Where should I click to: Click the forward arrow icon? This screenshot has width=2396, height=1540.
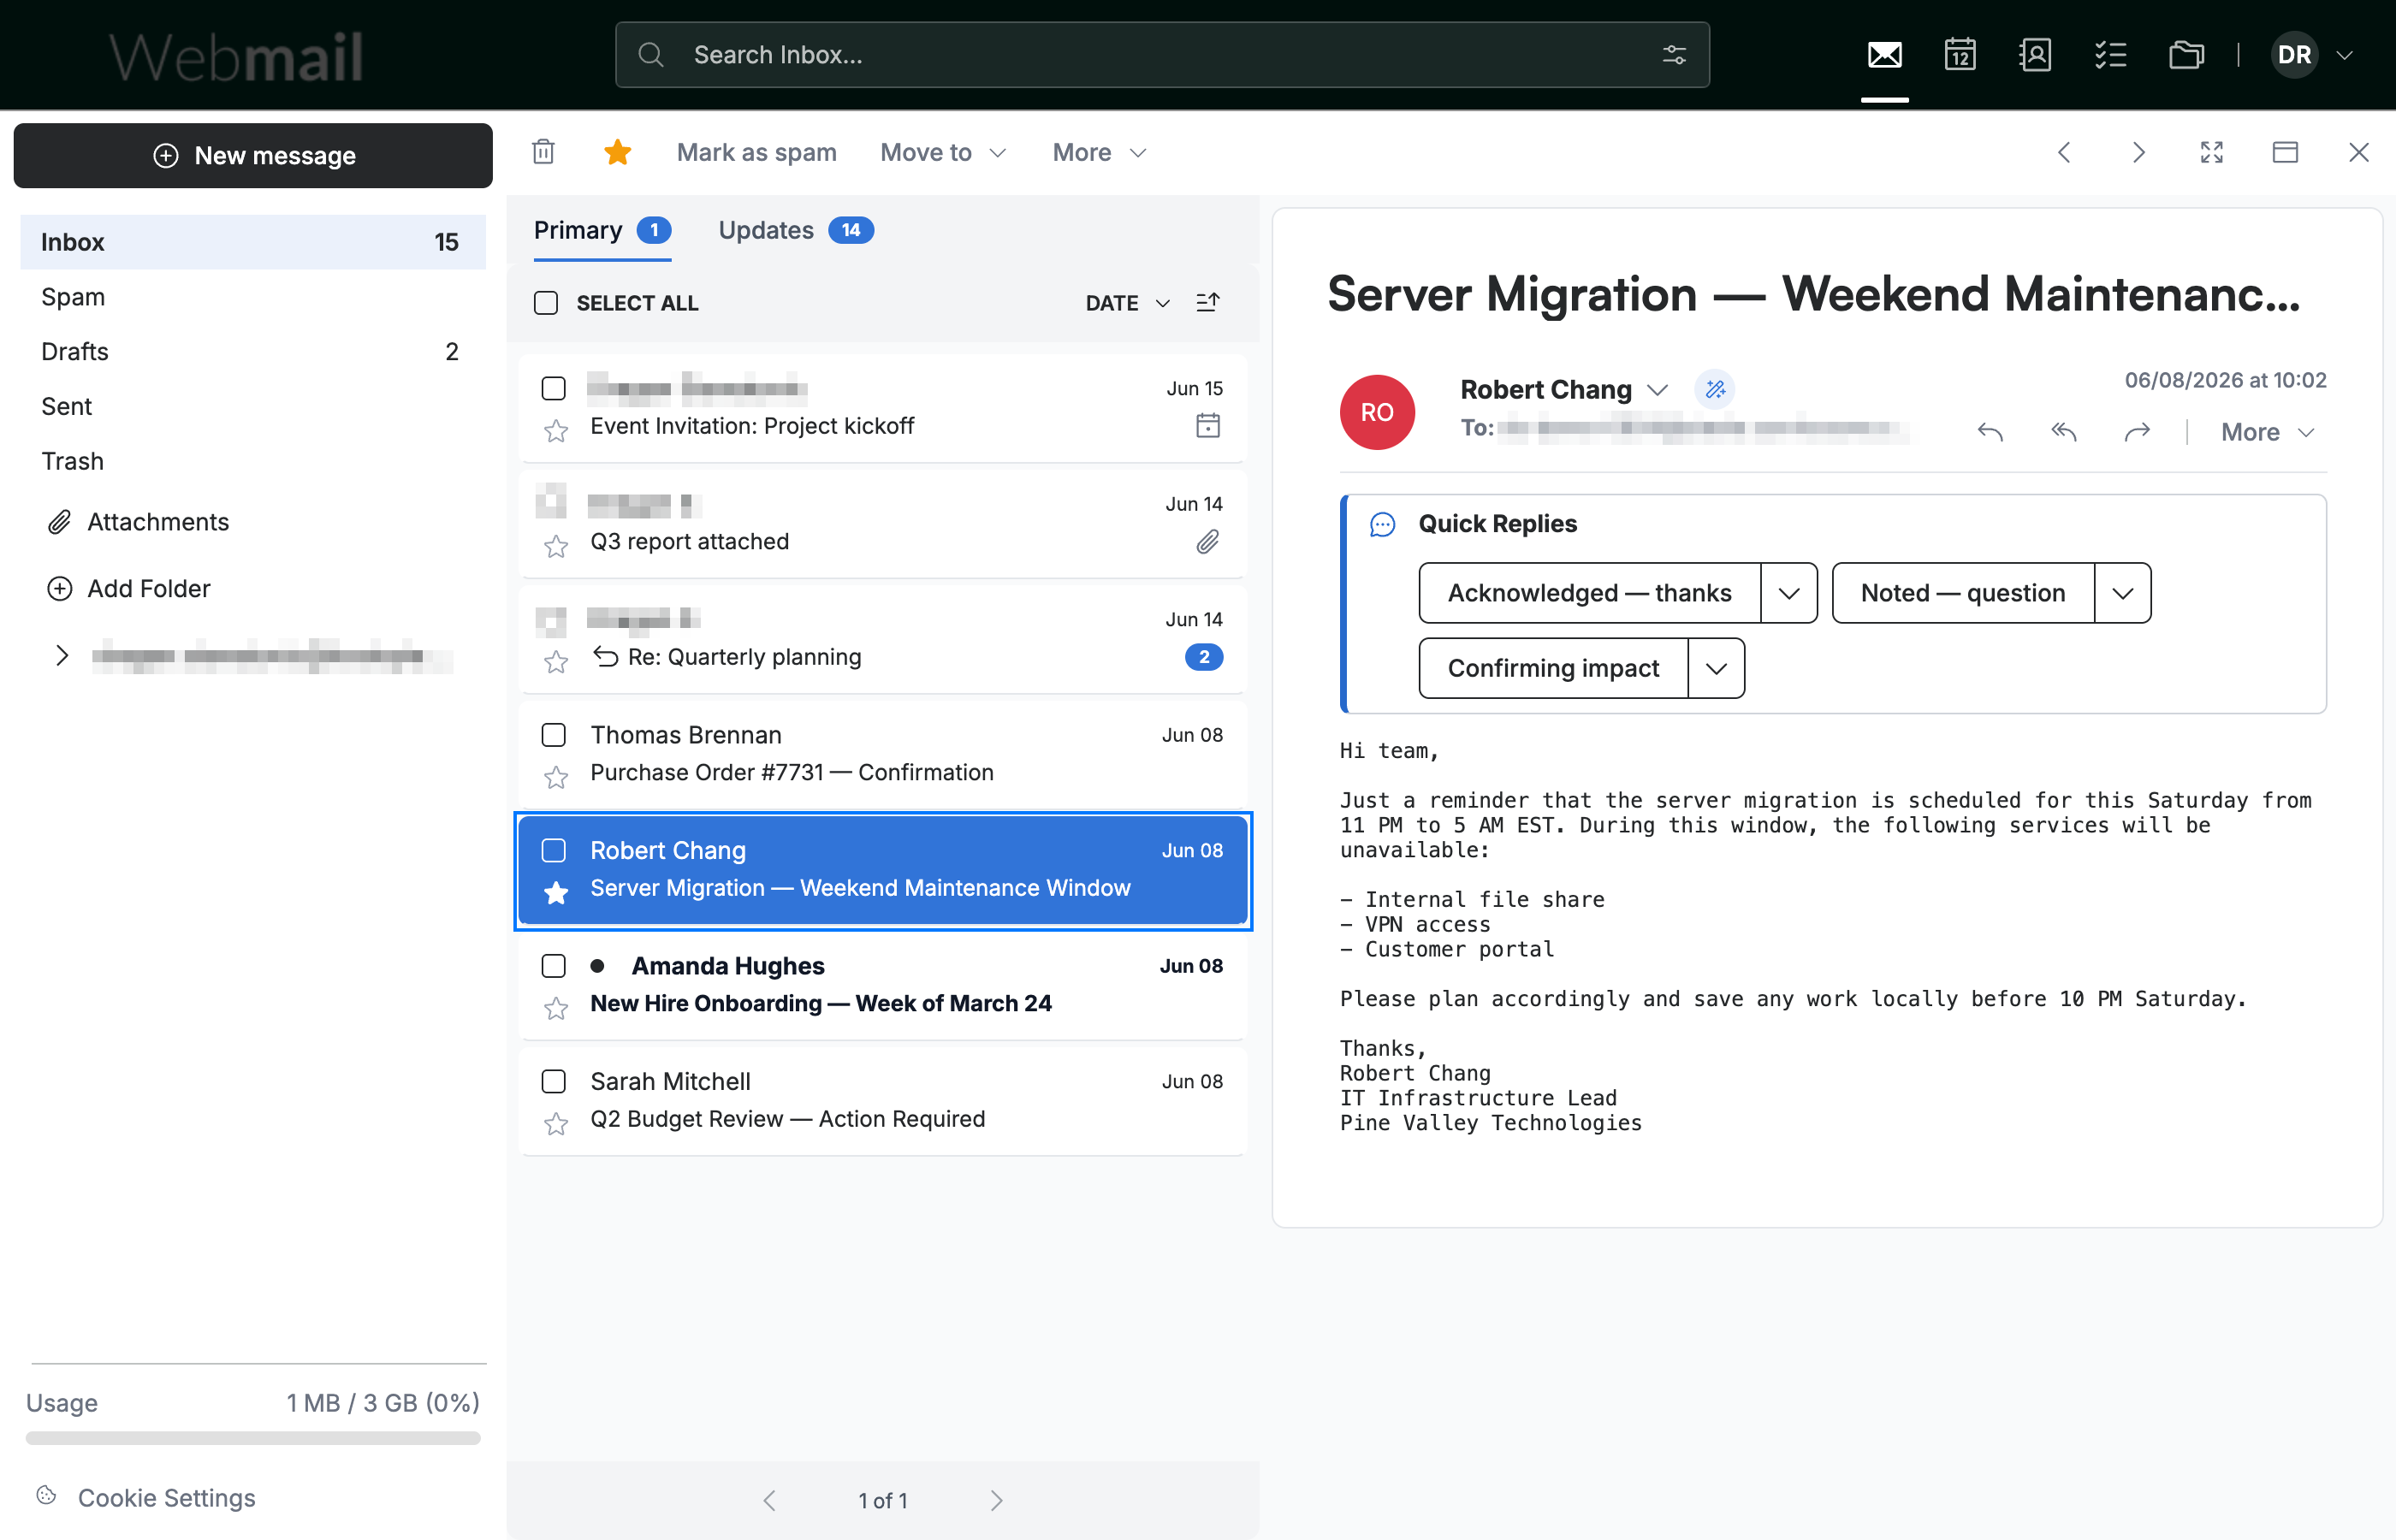2137,432
